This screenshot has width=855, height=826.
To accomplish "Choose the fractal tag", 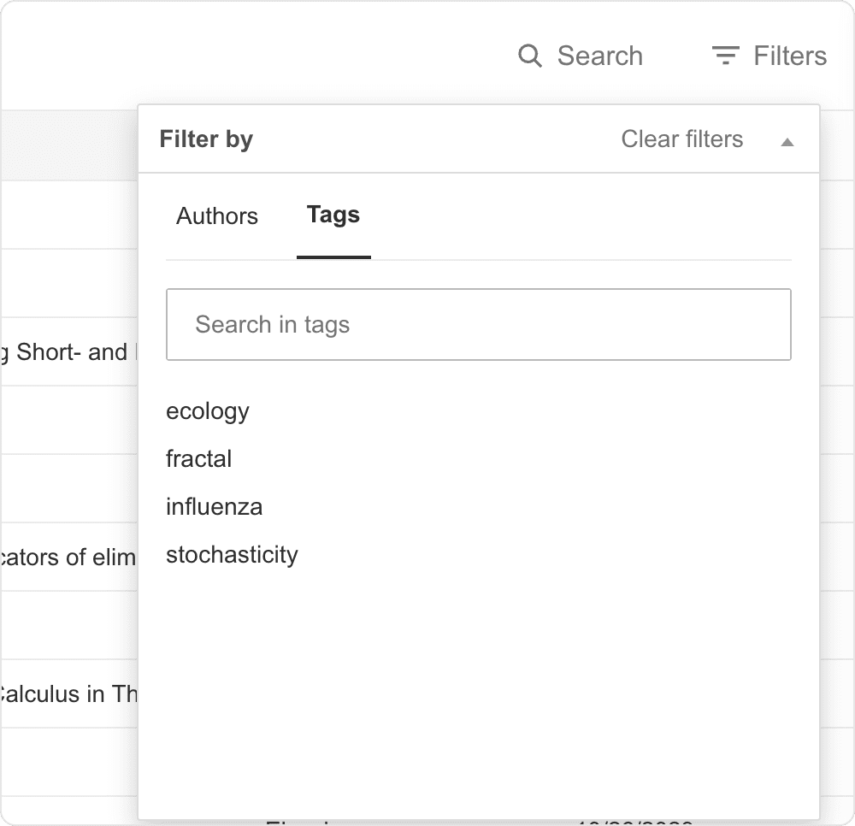I will click(198, 459).
